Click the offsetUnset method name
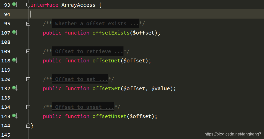 (109, 116)
